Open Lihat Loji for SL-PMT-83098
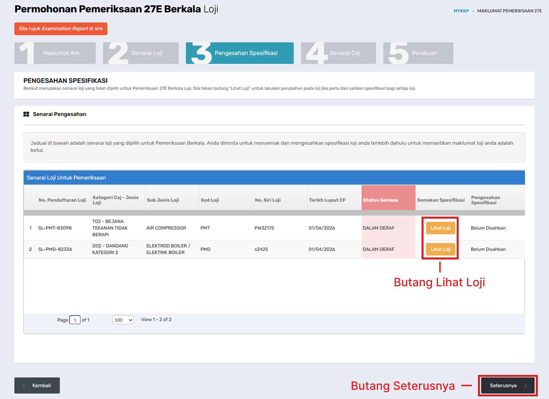 (440, 228)
